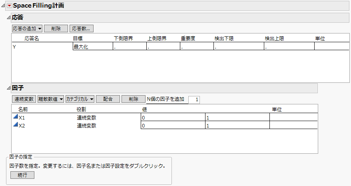Click the 単位 cell for response Y

pyautogui.click(x=331, y=46)
